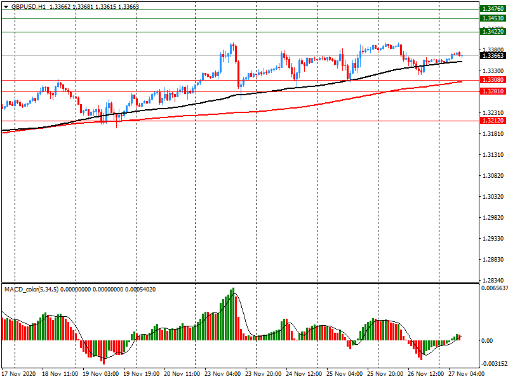The image size is (508, 381).
Task: Click the 1.32310 price scale value
Action: click(x=493, y=113)
